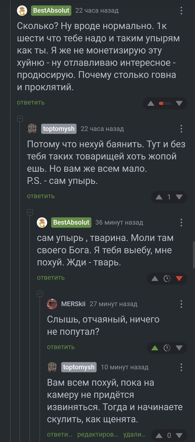
Task: Open the kebab menu on MERSkii's comment
Action: pos(181,304)
